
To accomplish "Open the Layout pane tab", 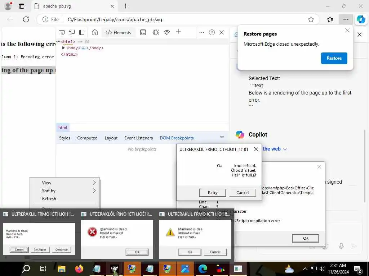I will [x=111, y=138].
